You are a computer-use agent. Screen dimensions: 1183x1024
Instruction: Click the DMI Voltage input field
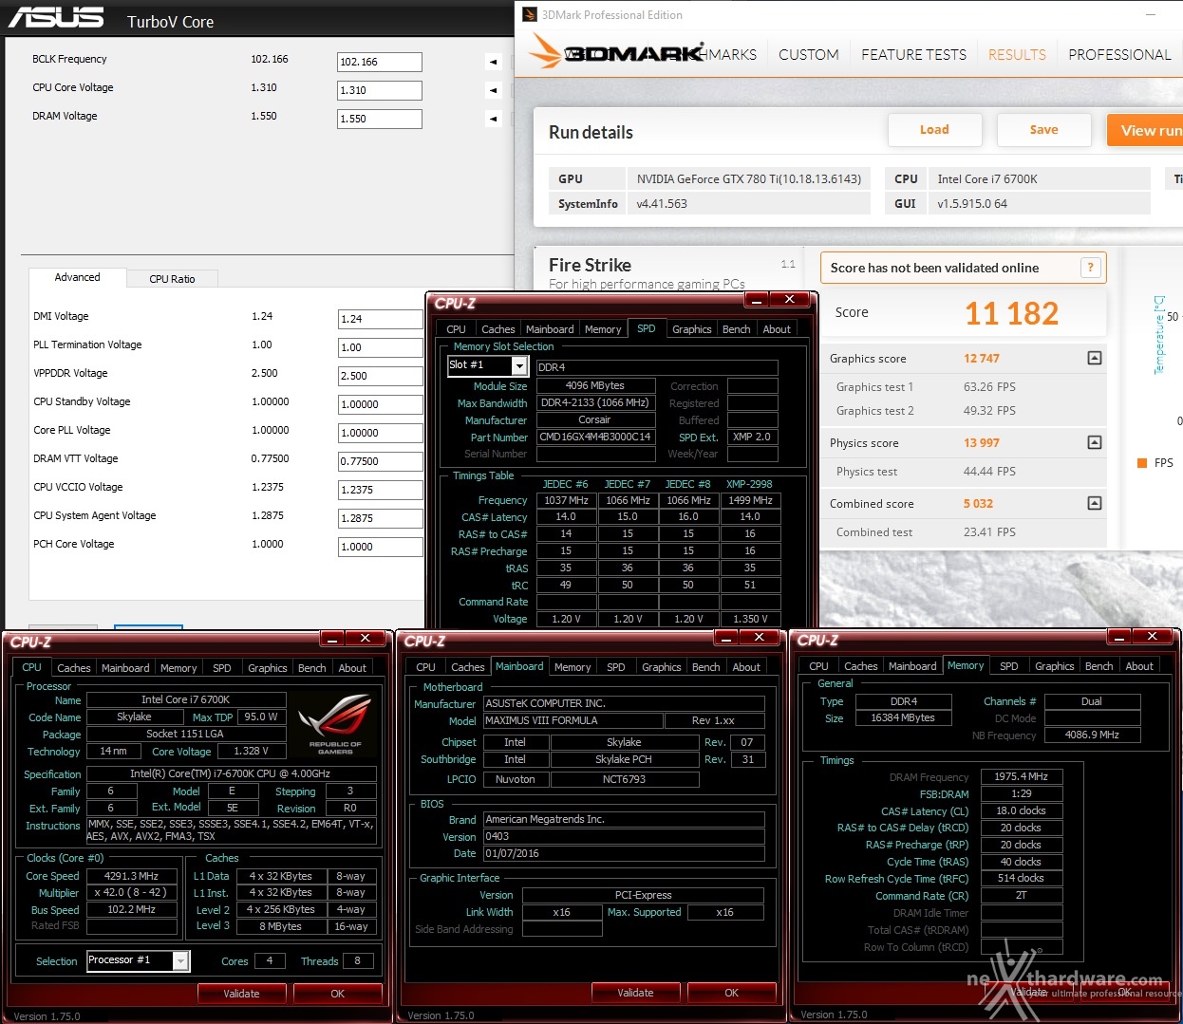[x=381, y=319]
